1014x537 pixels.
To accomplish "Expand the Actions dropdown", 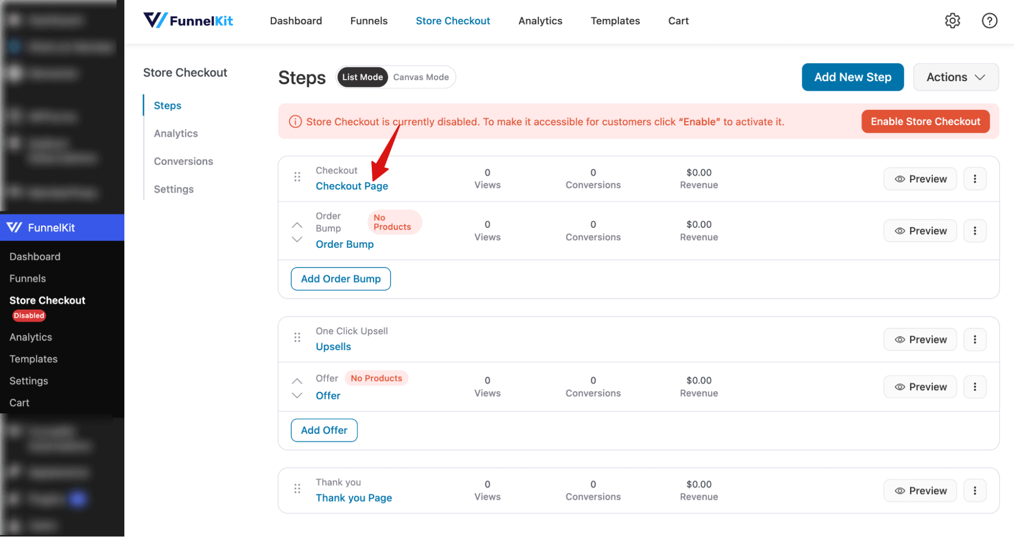I will point(956,77).
